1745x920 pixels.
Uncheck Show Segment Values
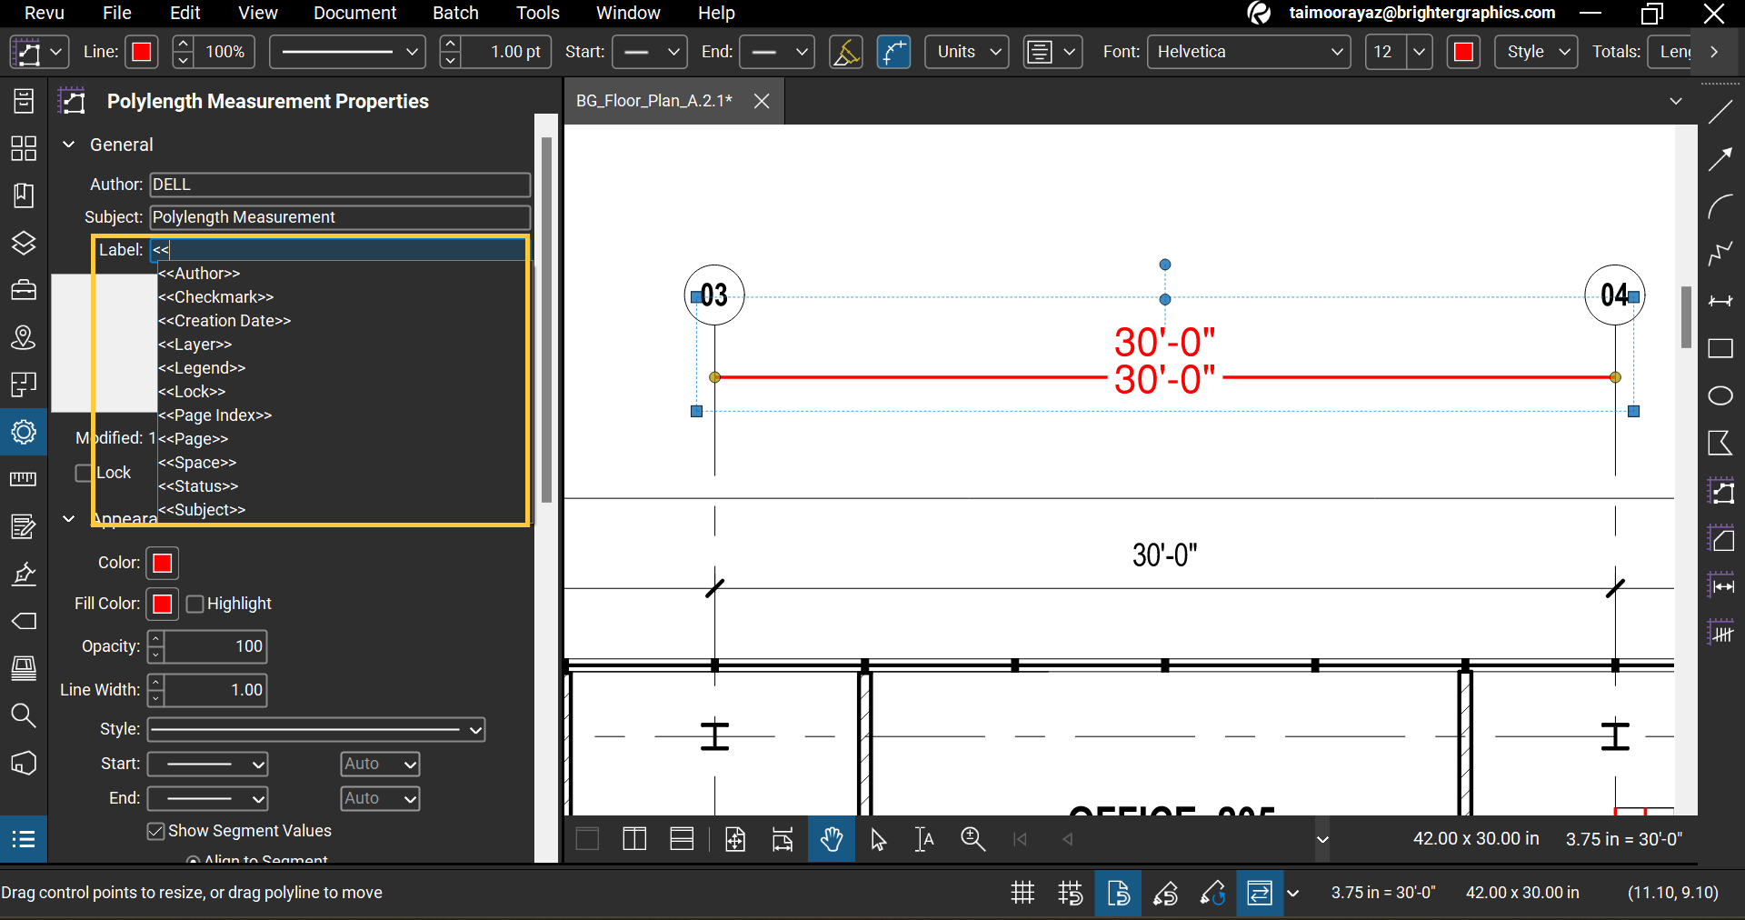(155, 831)
